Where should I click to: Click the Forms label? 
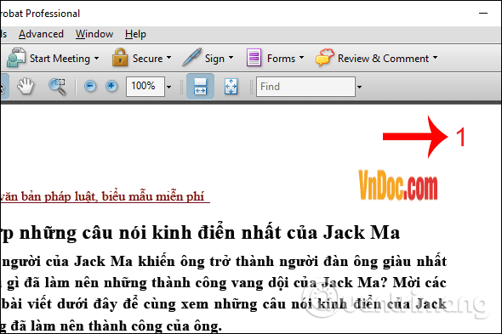click(281, 59)
